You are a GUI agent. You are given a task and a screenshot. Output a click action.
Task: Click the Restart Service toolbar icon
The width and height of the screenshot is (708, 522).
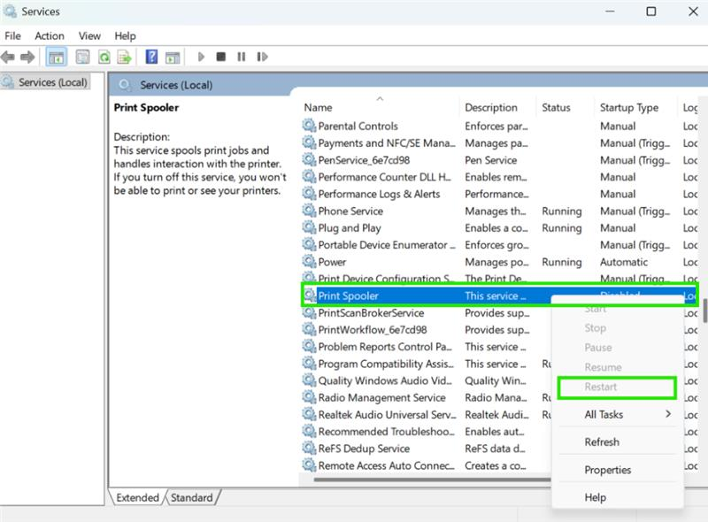click(262, 57)
